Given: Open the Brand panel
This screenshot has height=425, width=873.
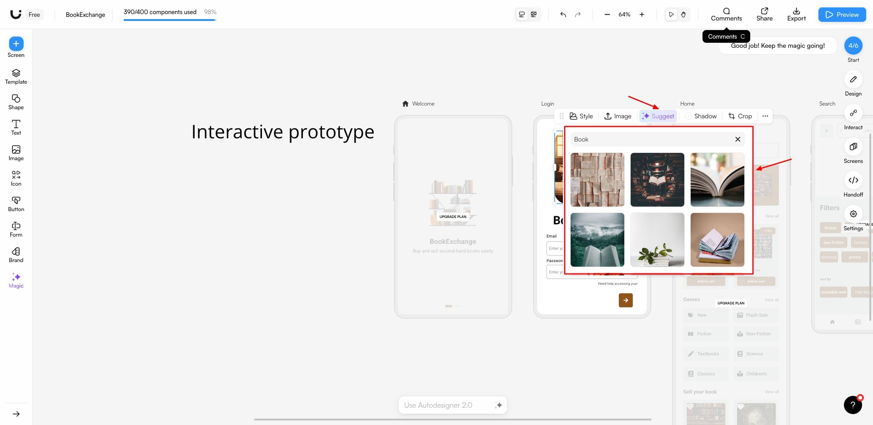Looking at the screenshot, I should 16,255.
